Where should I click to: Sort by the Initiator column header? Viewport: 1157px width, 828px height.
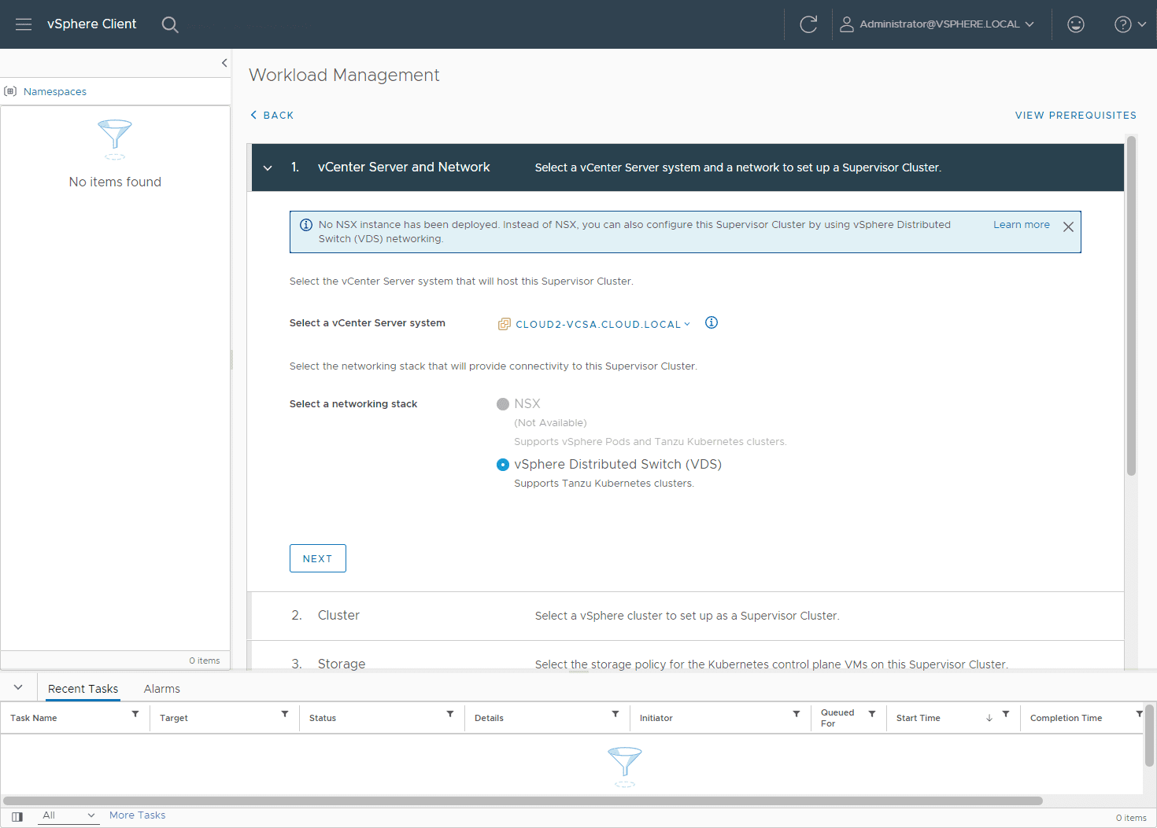[656, 718]
